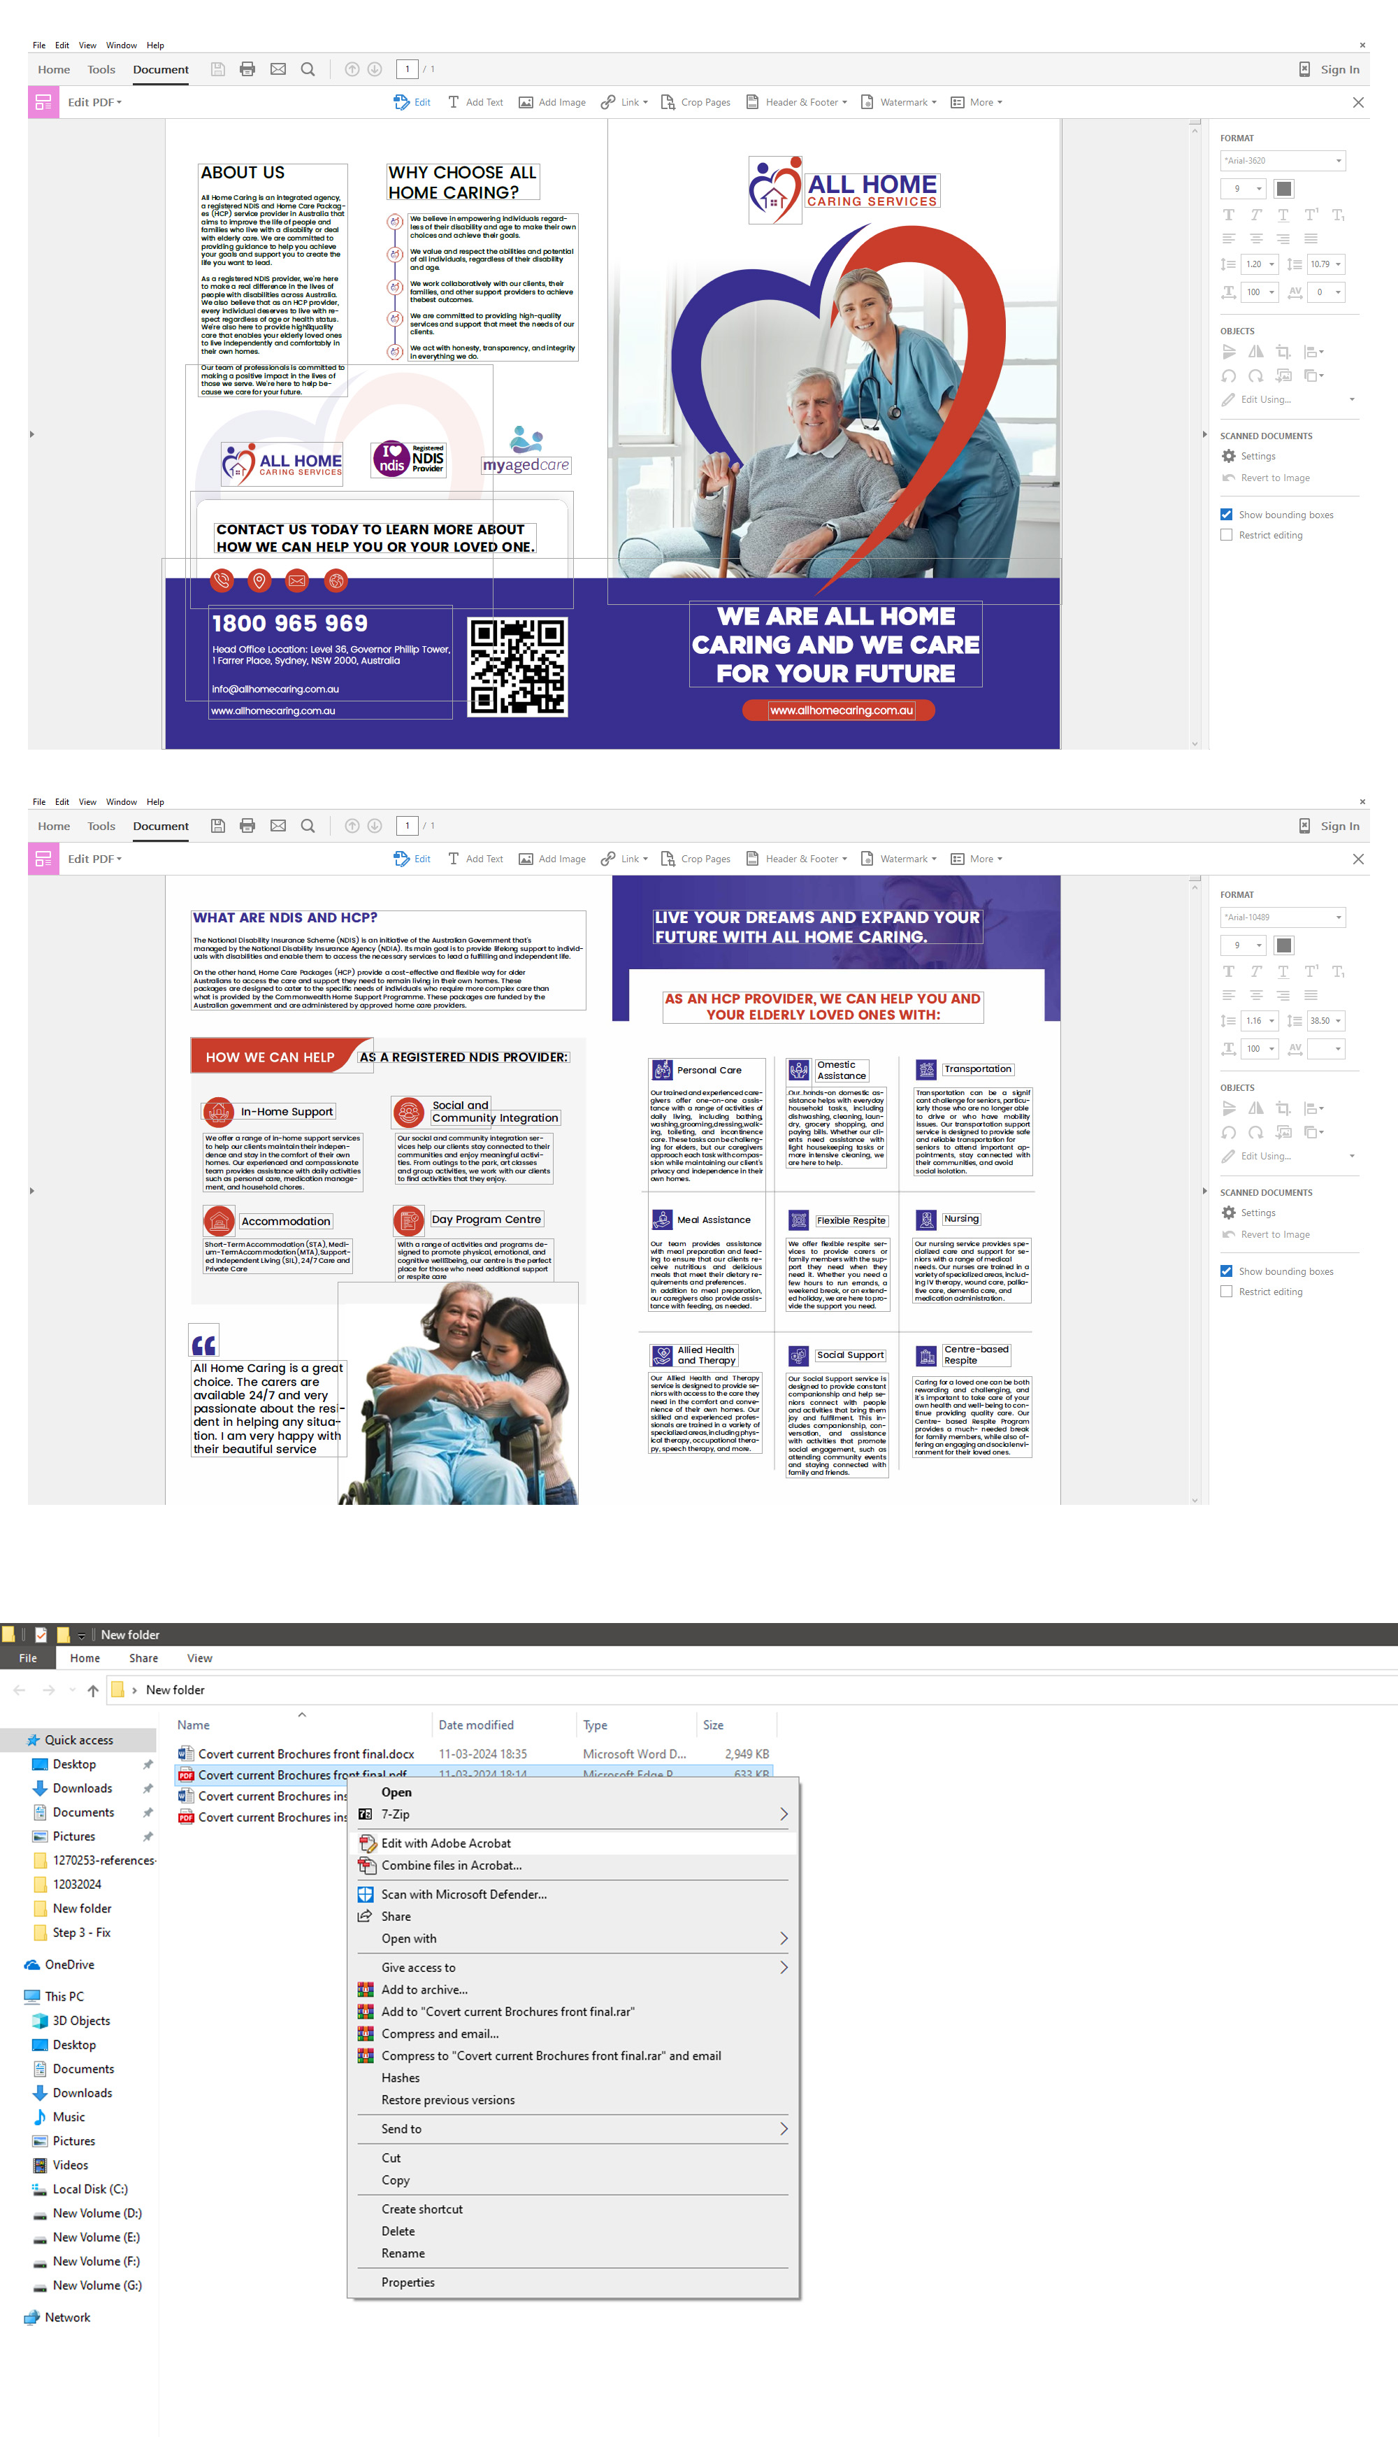Click the Edit tool in the NDIS and HCP brochure window
Screen dimensions: 1398x2437
point(412,859)
